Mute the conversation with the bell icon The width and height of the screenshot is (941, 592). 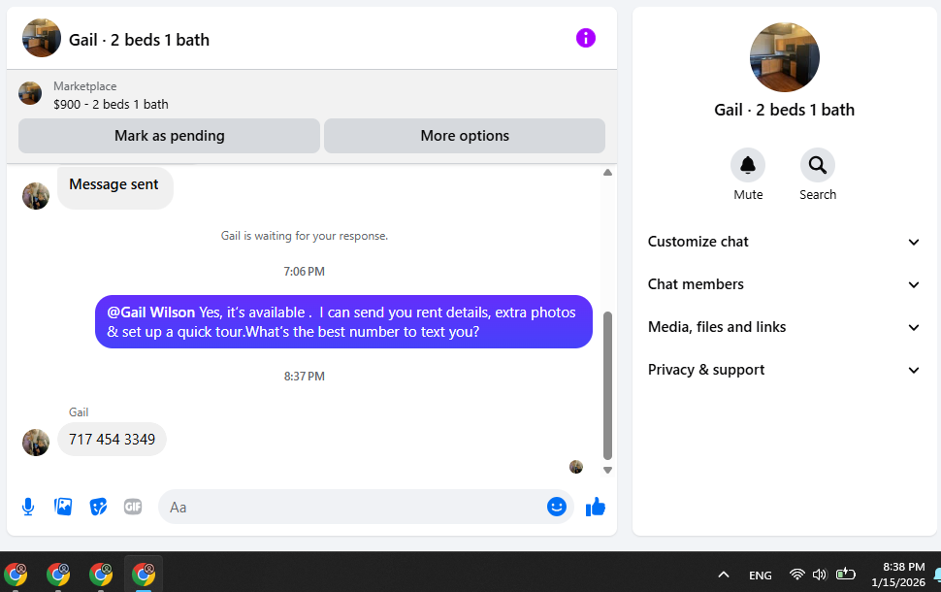coord(748,165)
